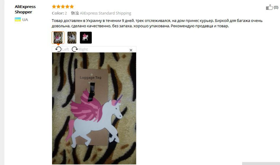
Task: Click the "Right" rotate label
Action: pyautogui.click(x=83, y=49)
